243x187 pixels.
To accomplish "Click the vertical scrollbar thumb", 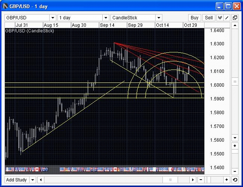I will (x=235, y=81).
